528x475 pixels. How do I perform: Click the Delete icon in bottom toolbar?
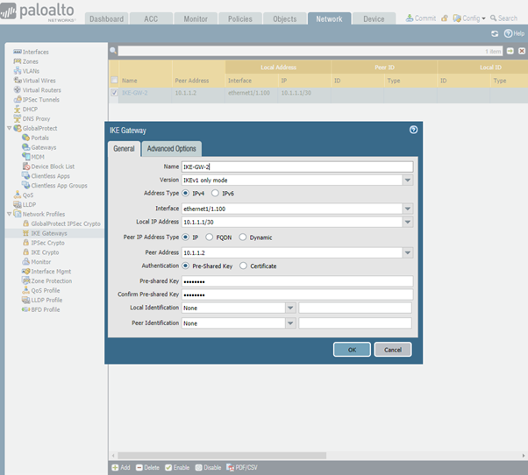[x=139, y=467]
